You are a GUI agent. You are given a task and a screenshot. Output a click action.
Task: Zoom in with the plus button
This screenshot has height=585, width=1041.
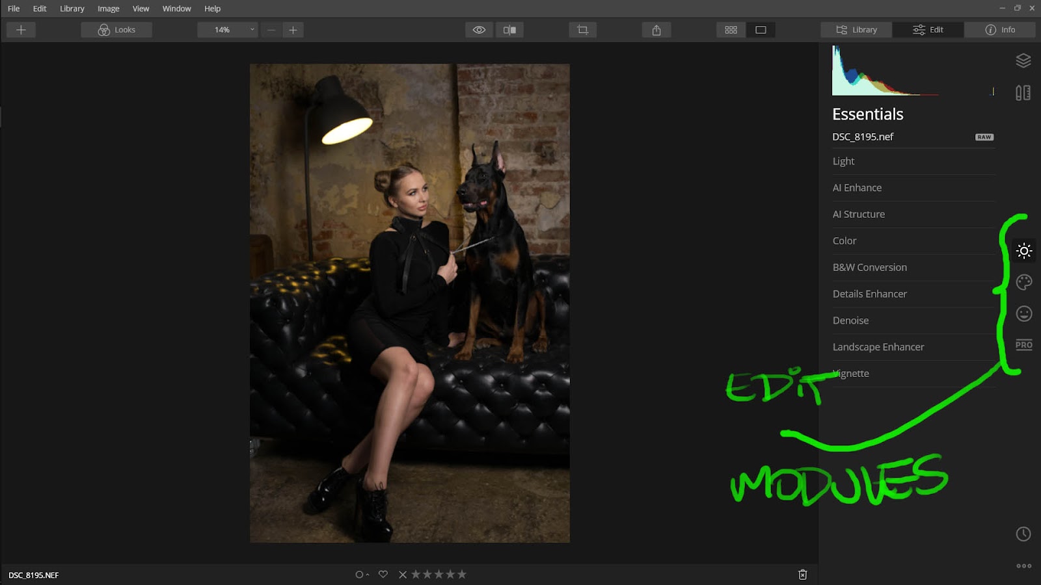pos(293,30)
